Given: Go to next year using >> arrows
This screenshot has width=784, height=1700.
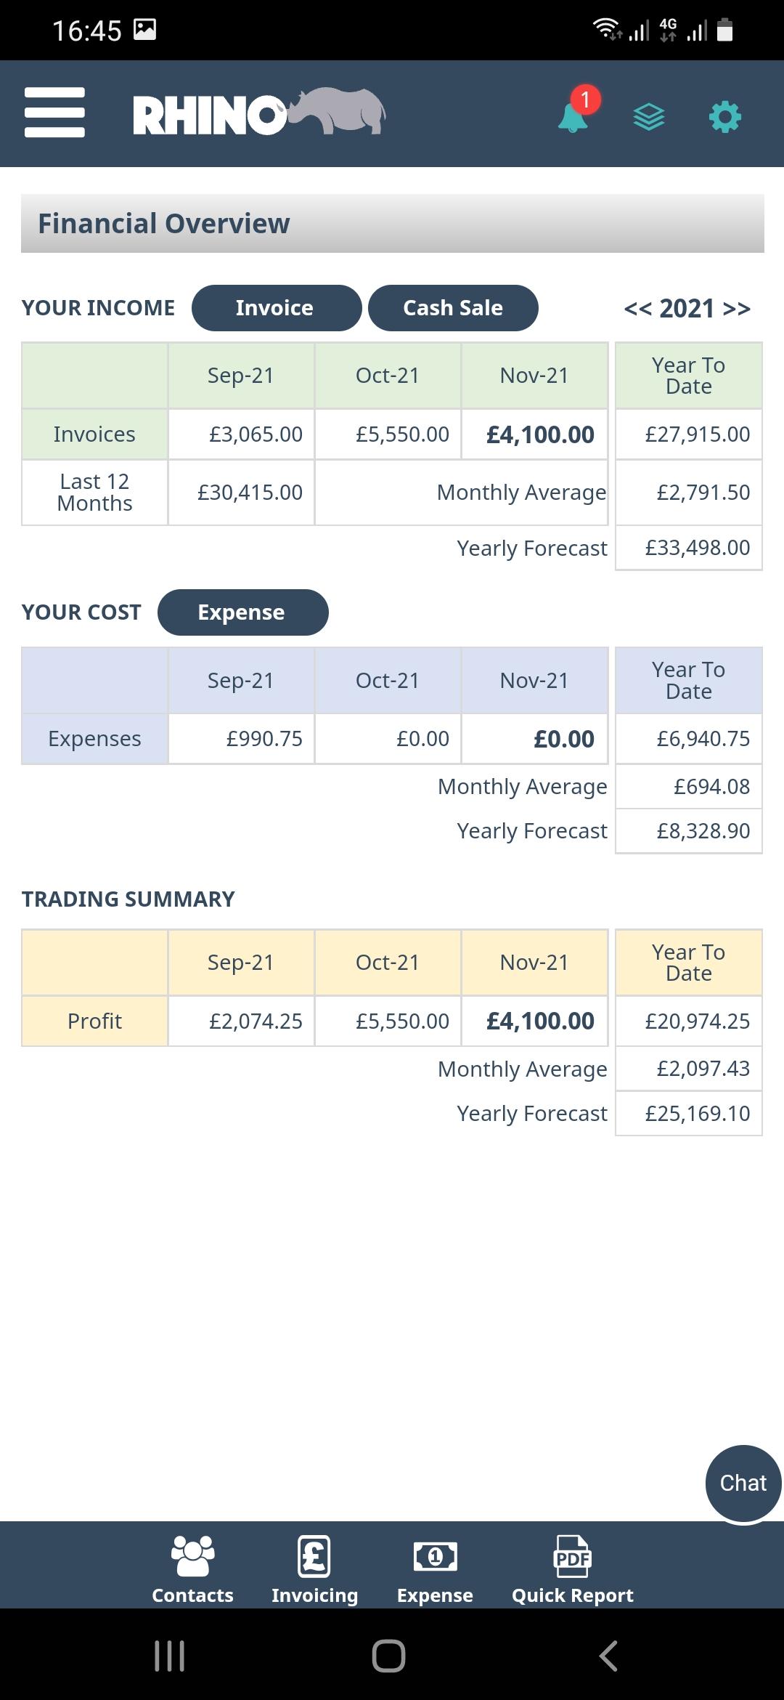Looking at the screenshot, I should click(737, 309).
